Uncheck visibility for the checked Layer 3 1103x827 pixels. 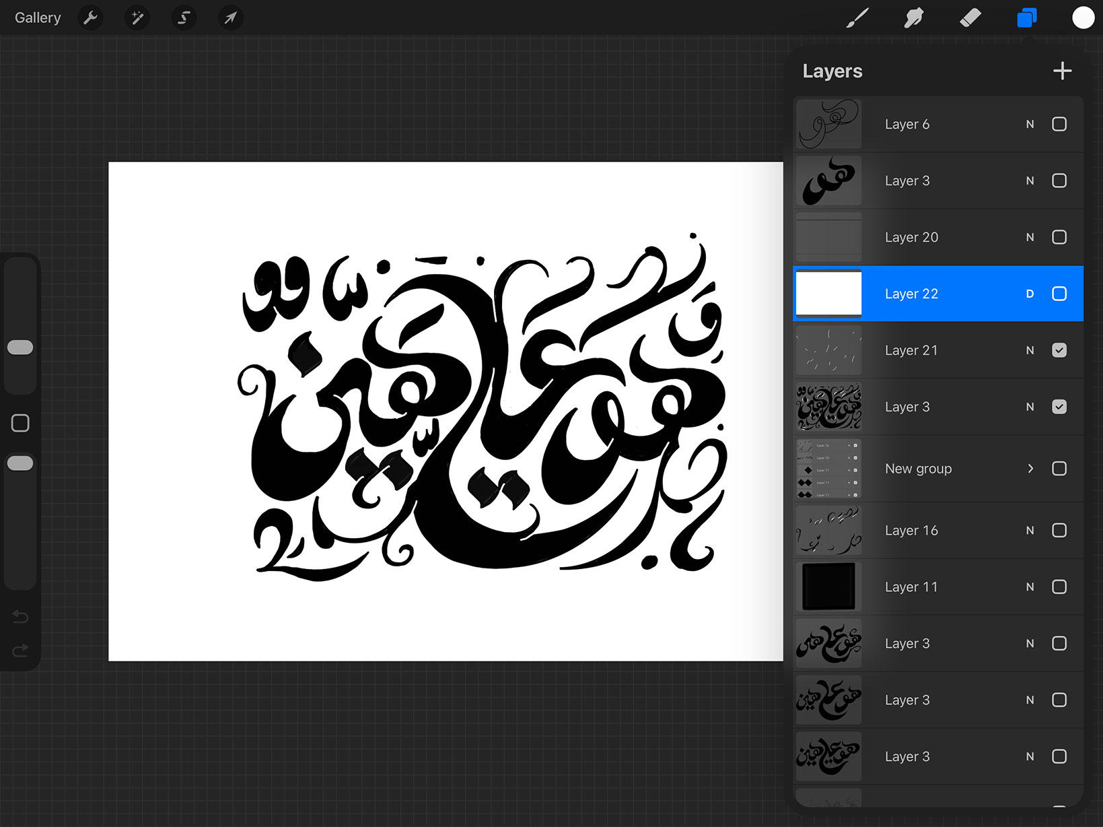[1059, 406]
